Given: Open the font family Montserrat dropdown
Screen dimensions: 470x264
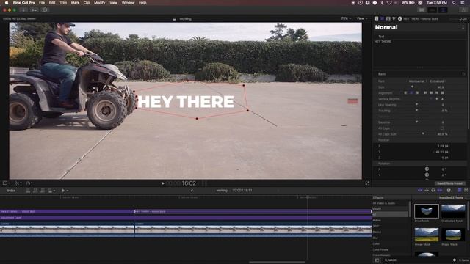Looking at the screenshot, I should (x=417, y=81).
